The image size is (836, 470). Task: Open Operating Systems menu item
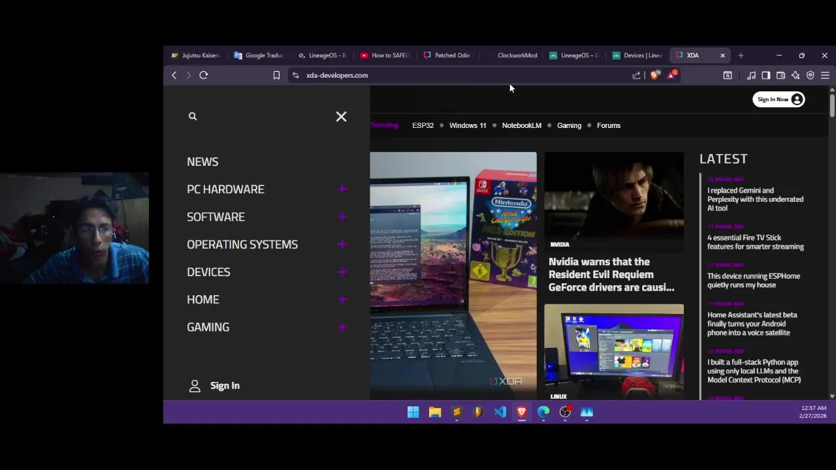pyautogui.click(x=242, y=244)
